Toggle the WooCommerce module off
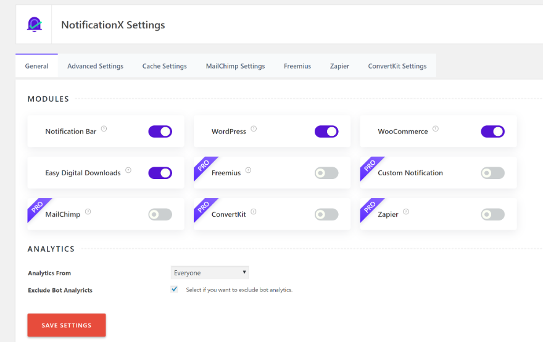543x342 pixels. pos(493,131)
